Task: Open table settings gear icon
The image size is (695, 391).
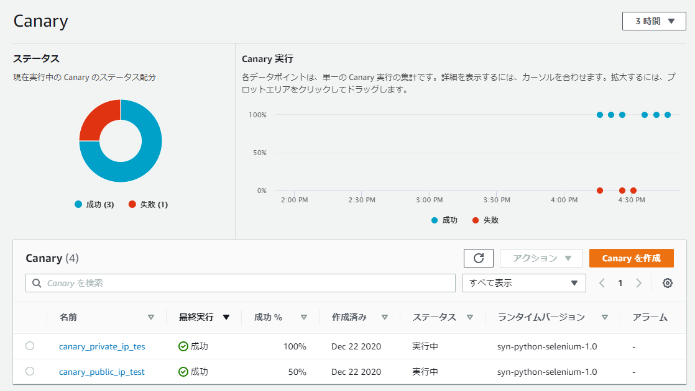Action: coord(668,283)
